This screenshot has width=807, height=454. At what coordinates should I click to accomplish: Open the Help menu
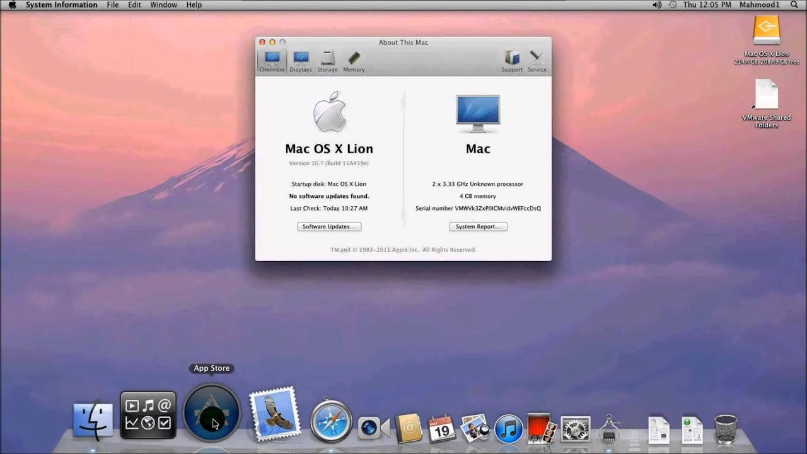click(x=194, y=5)
